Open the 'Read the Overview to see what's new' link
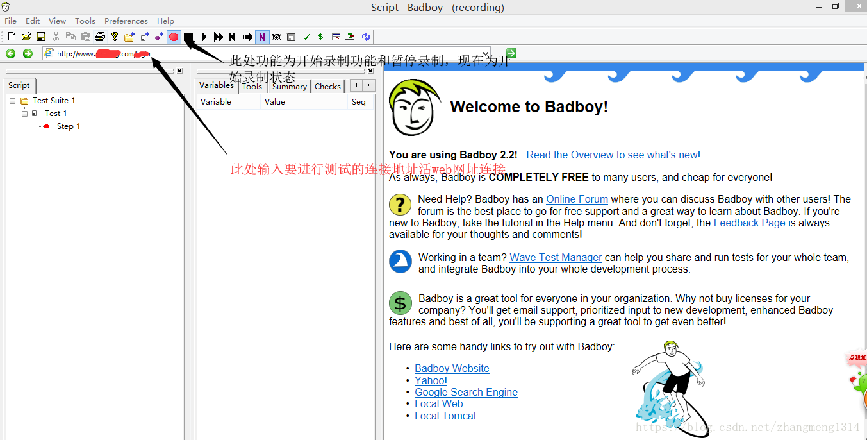This screenshot has width=867, height=440. click(613, 155)
